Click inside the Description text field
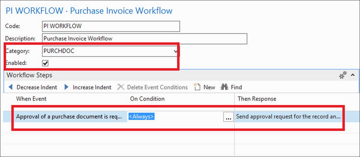Screen dimensions: 360x157 [144, 39]
